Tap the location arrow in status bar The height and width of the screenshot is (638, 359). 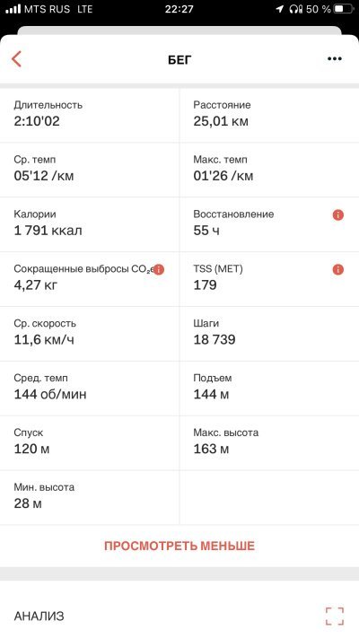pyautogui.click(x=280, y=9)
